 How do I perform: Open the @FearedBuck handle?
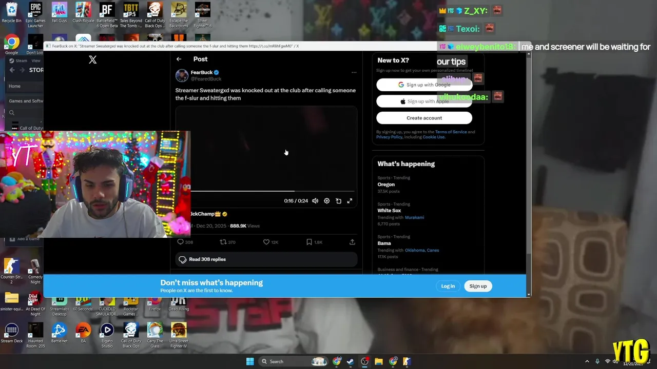click(206, 79)
